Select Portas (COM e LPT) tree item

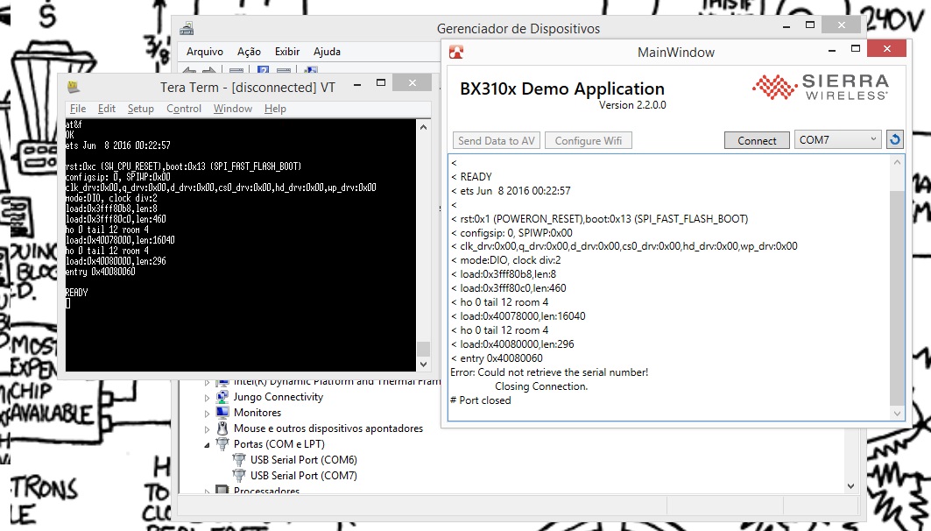click(x=279, y=443)
